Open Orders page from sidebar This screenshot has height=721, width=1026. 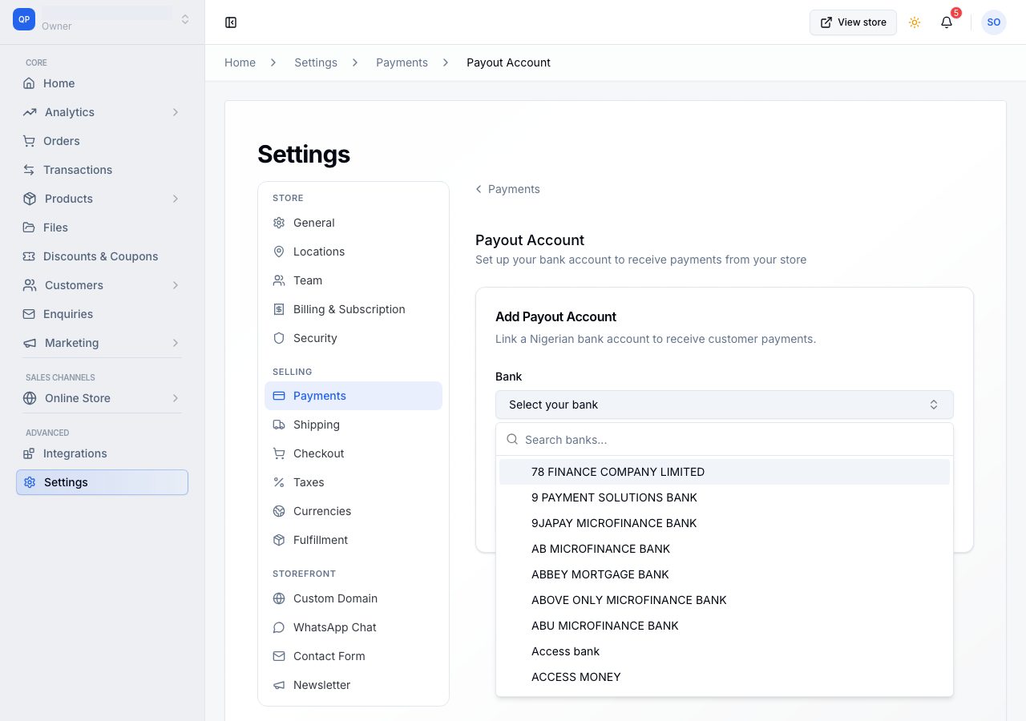coord(102,141)
